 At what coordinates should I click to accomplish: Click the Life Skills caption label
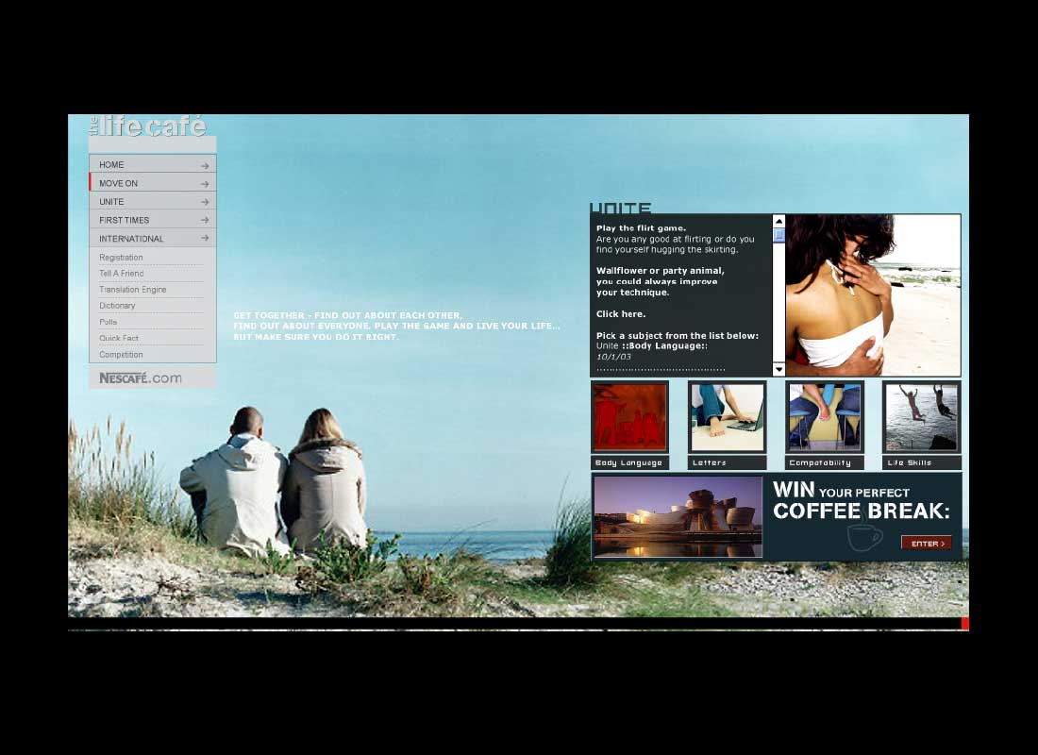[922, 463]
